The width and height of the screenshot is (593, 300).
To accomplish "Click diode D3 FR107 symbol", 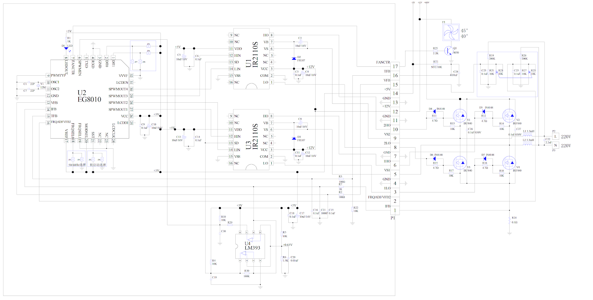I will click(x=294, y=139).
